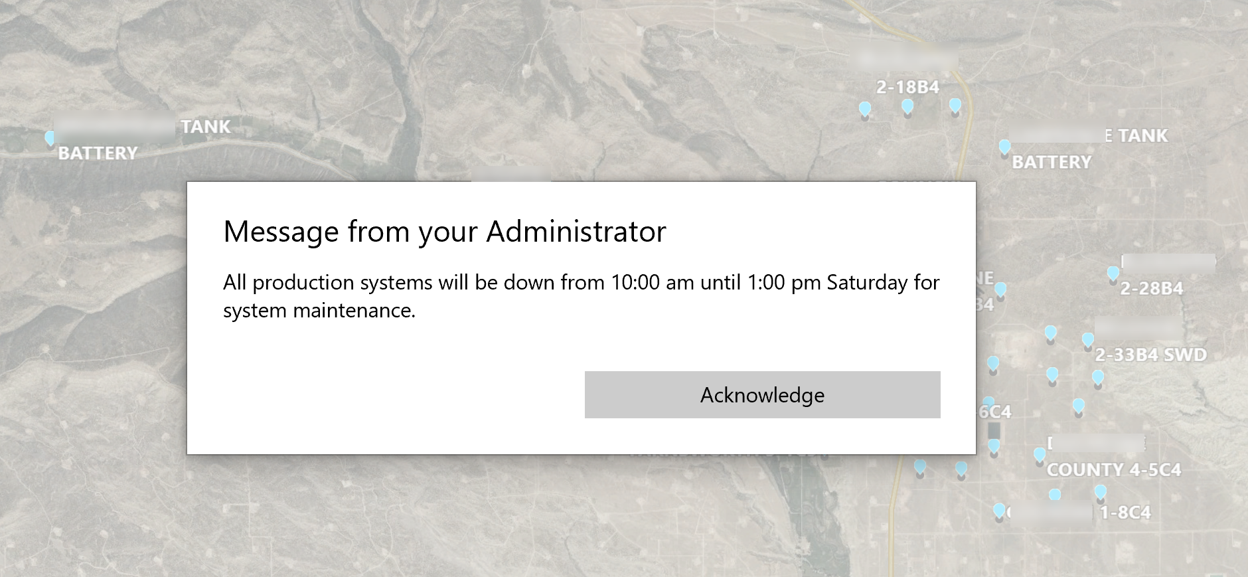The height and width of the screenshot is (577, 1248).
Task: Click the 2-33B4 SWD label
Action: coord(1150,355)
